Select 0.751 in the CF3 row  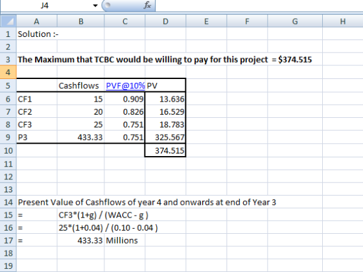(x=124, y=124)
